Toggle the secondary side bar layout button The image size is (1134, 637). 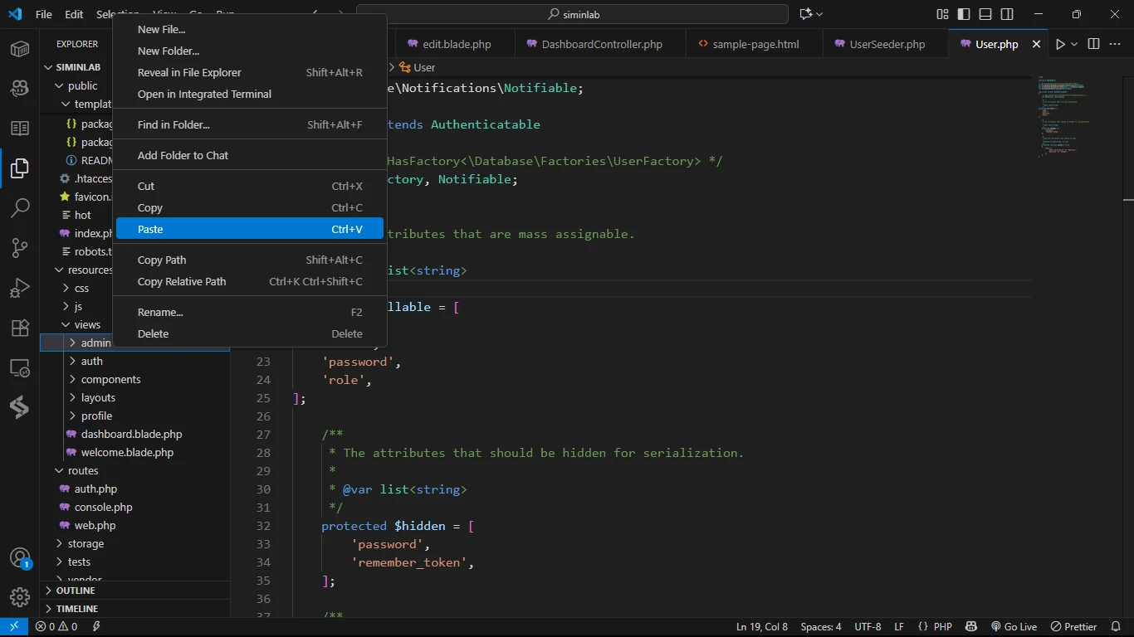[x=1007, y=14]
